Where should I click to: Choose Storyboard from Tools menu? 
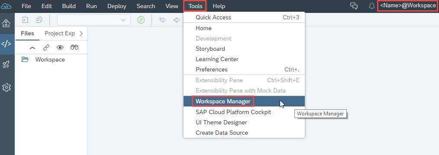[x=244, y=49]
